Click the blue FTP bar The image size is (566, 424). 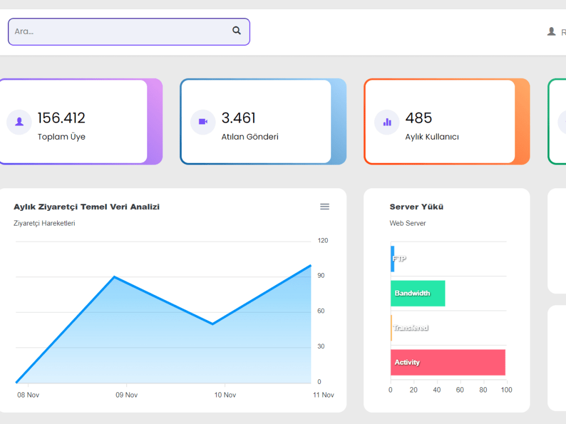point(392,259)
